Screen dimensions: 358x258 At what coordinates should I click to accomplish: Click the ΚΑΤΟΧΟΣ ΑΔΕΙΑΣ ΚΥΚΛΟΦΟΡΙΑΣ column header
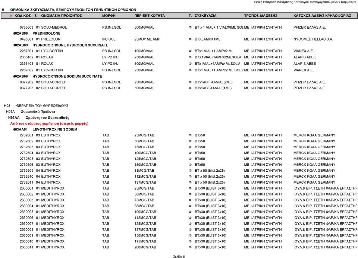tap(322, 16)
